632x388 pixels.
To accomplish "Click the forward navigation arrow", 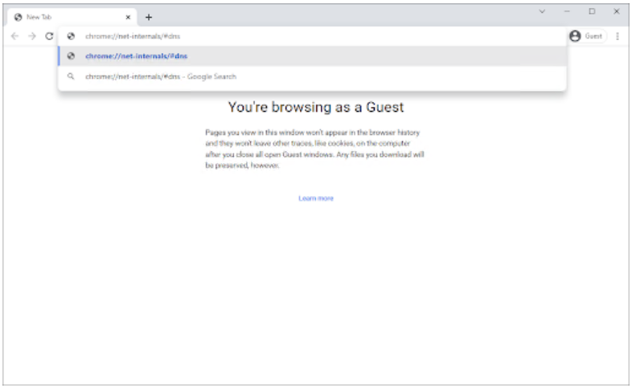I will tap(32, 36).
